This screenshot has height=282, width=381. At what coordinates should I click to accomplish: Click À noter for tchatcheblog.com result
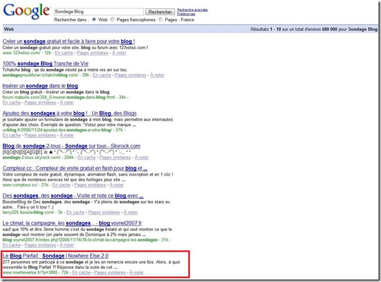tap(157, 75)
